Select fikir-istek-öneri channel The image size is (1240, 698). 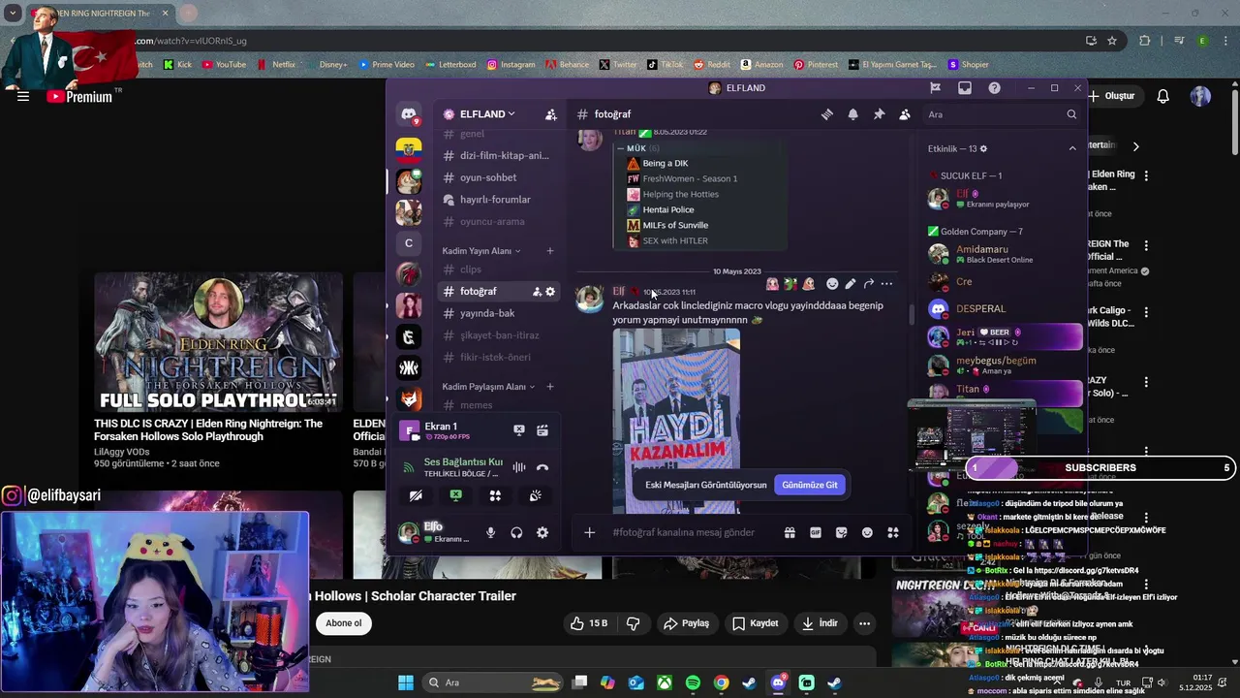click(x=498, y=358)
